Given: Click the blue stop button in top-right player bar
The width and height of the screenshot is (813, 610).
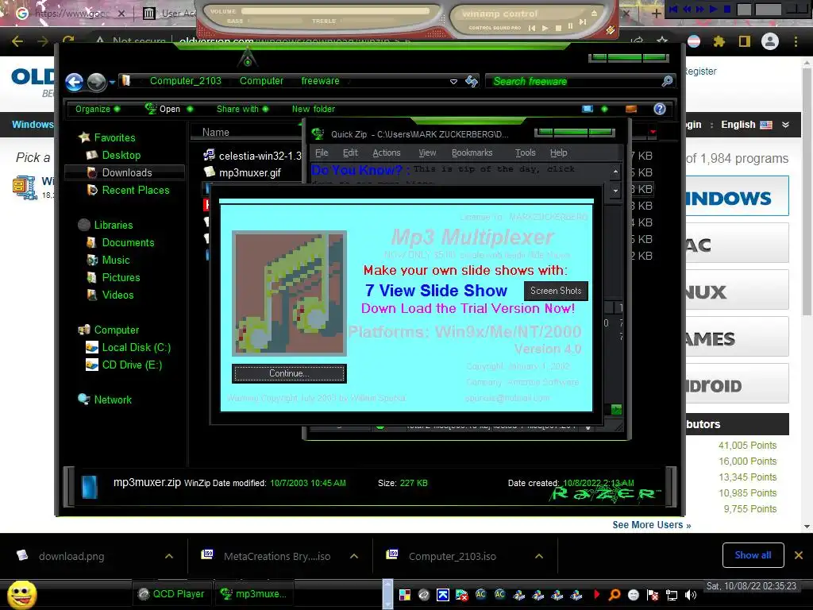Looking at the screenshot, I should (x=727, y=9).
